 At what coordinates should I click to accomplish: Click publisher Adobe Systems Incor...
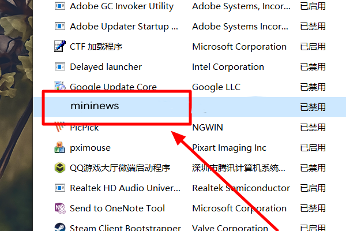pos(240,27)
